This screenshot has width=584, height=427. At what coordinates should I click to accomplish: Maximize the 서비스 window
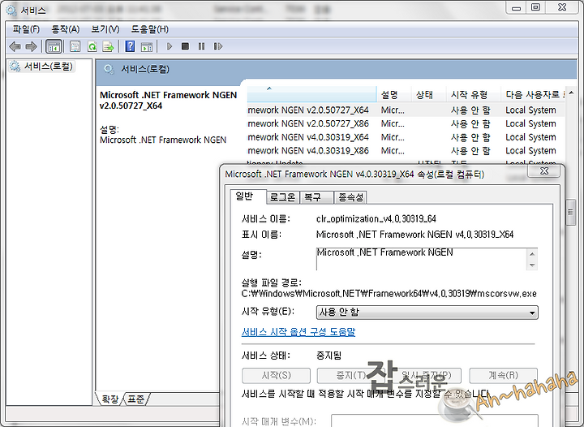click(535, 7)
